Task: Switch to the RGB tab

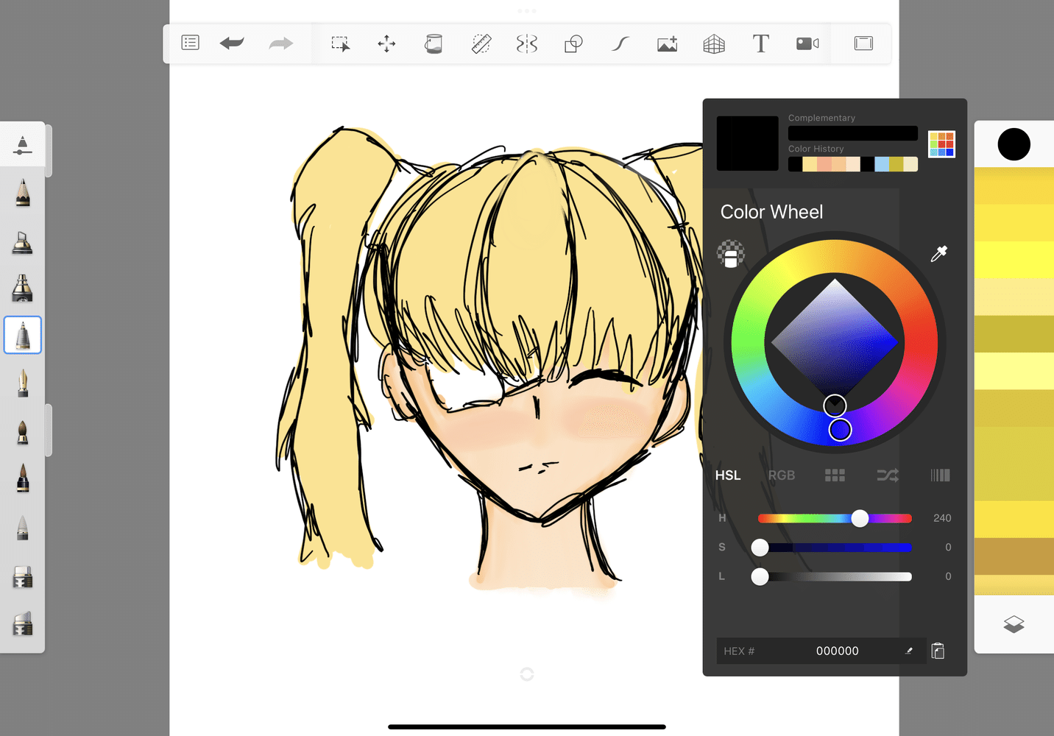Action: click(x=781, y=475)
